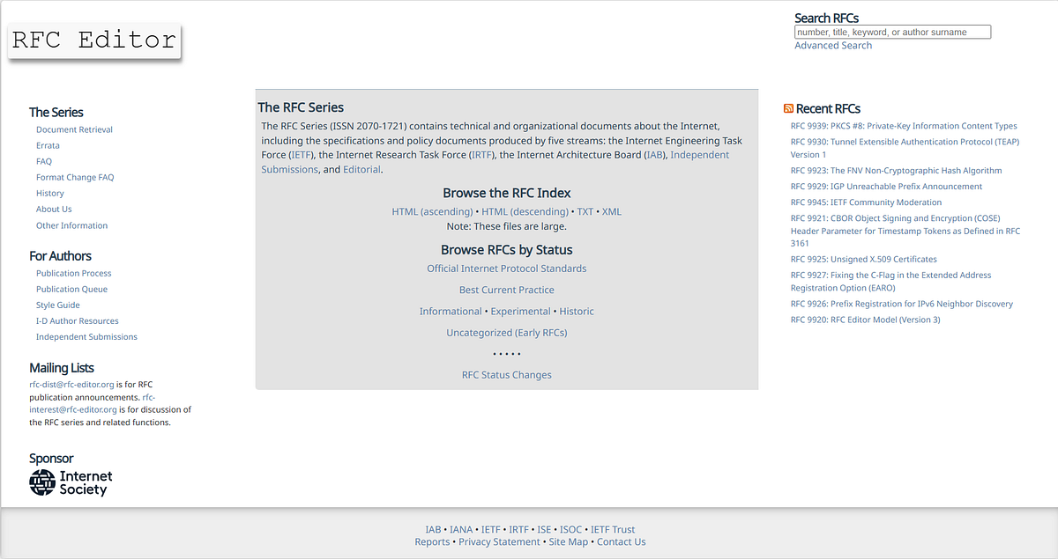Open RFC 9929 IGP Unreachable Prefix Announcement
Image resolution: width=1058 pixels, height=559 pixels.
coord(886,187)
